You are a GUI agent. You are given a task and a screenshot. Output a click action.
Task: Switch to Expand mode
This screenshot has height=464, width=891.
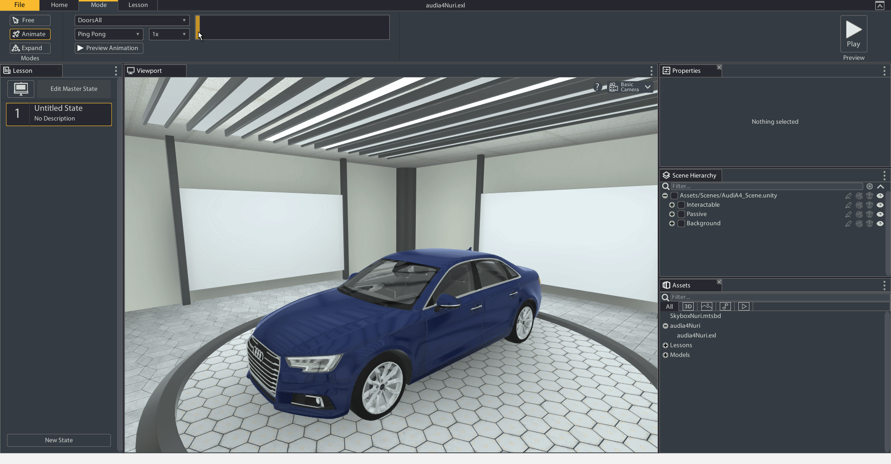pyautogui.click(x=30, y=48)
